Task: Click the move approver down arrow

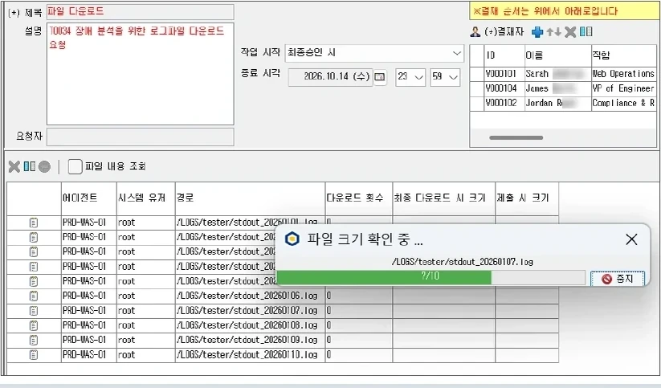Action: coord(557,32)
